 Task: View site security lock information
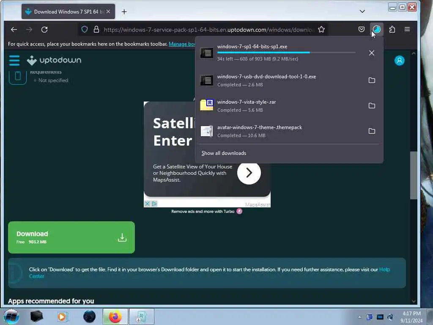click(x=96, y=29)
